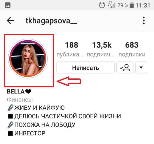Tap the Написать message button

[85, 68]
